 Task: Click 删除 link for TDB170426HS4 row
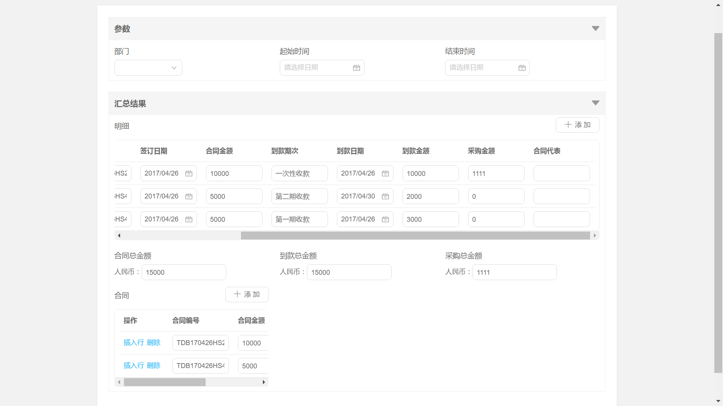coord(154,366)
